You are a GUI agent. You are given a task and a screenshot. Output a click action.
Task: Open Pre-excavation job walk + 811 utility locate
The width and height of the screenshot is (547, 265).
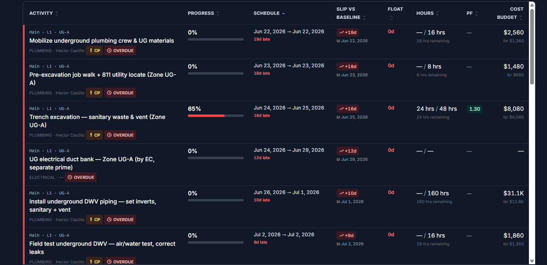point(102,79)
